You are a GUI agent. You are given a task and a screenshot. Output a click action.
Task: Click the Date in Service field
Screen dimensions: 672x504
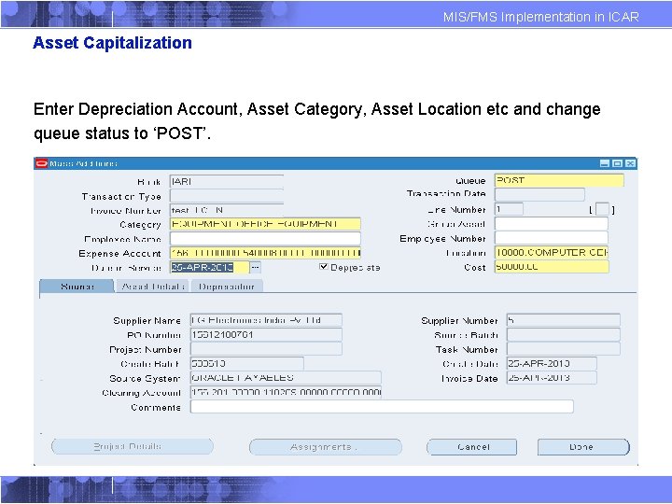(x=210, y=268)
